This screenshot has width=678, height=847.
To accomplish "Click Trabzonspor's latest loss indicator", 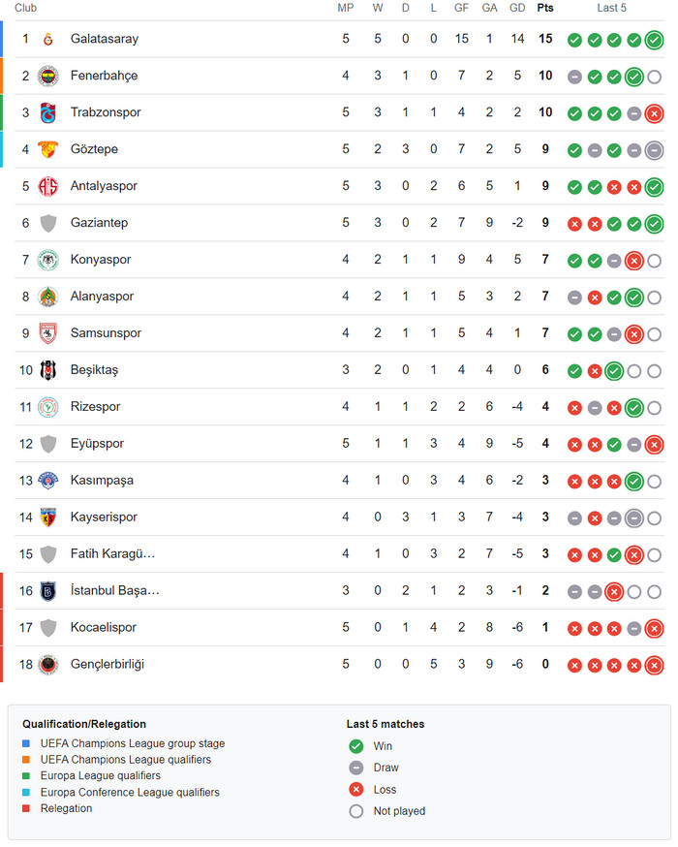I will point(654,114).
